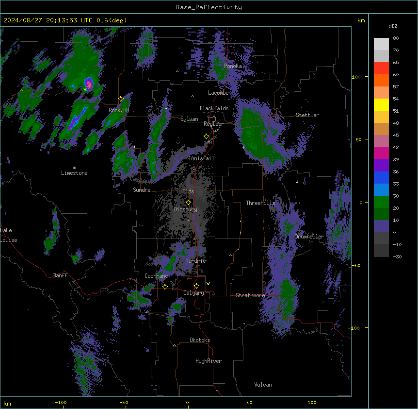Click the Lake Louise label

pyautogui.click(x=9, y=235)
